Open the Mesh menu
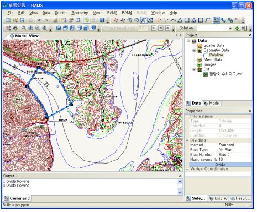 (97, 13)
